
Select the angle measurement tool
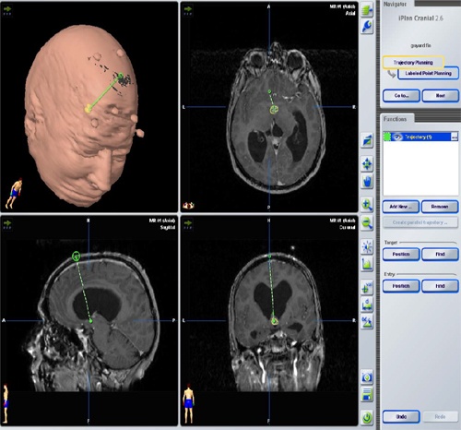[x=367, y=321]
